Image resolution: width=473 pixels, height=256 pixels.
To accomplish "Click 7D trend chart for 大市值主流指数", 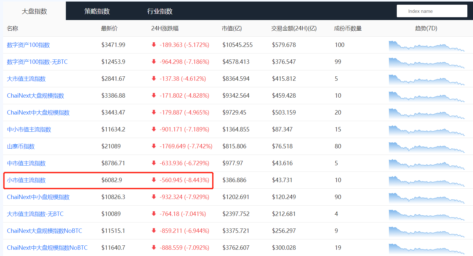I will (427, 79).
